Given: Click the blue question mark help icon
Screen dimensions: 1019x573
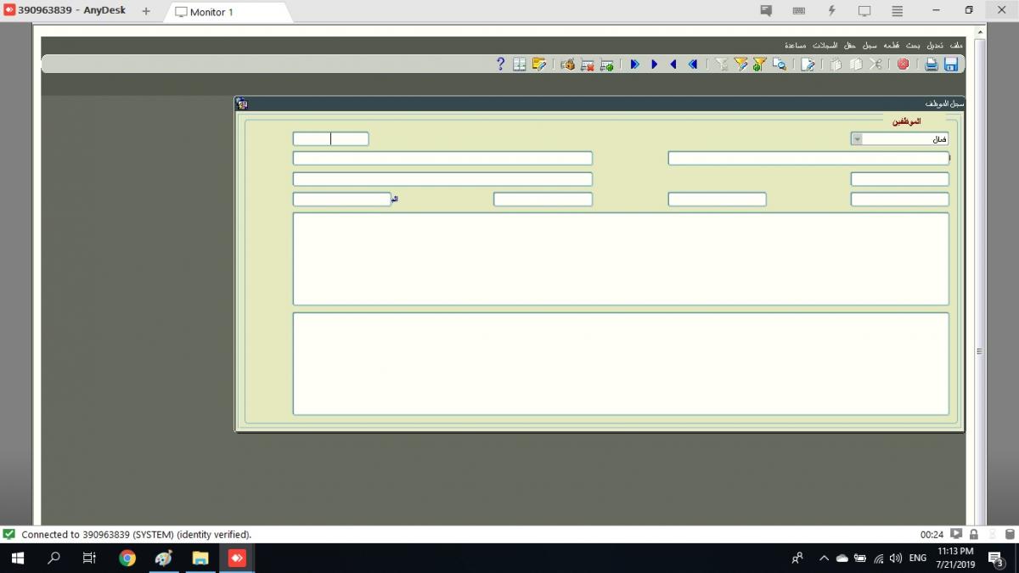Looking at the screenshot, I should pos(500,65).
